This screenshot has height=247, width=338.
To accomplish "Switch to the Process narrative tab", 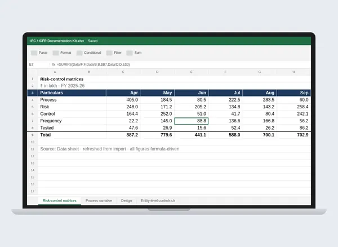I will (99, 200).
